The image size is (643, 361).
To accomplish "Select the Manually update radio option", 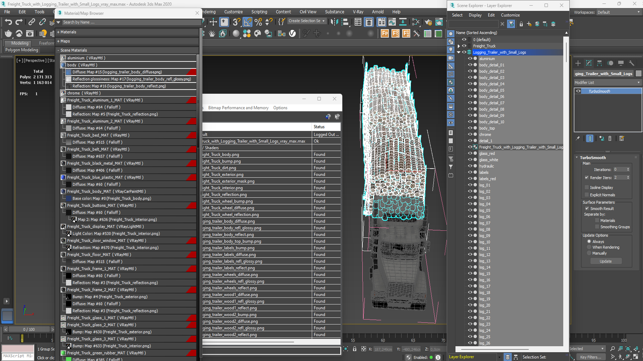I will click(589, 253).
